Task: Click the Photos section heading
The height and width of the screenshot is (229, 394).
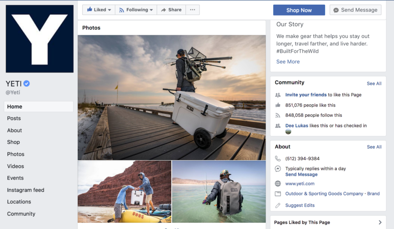Action: point(91,28)
